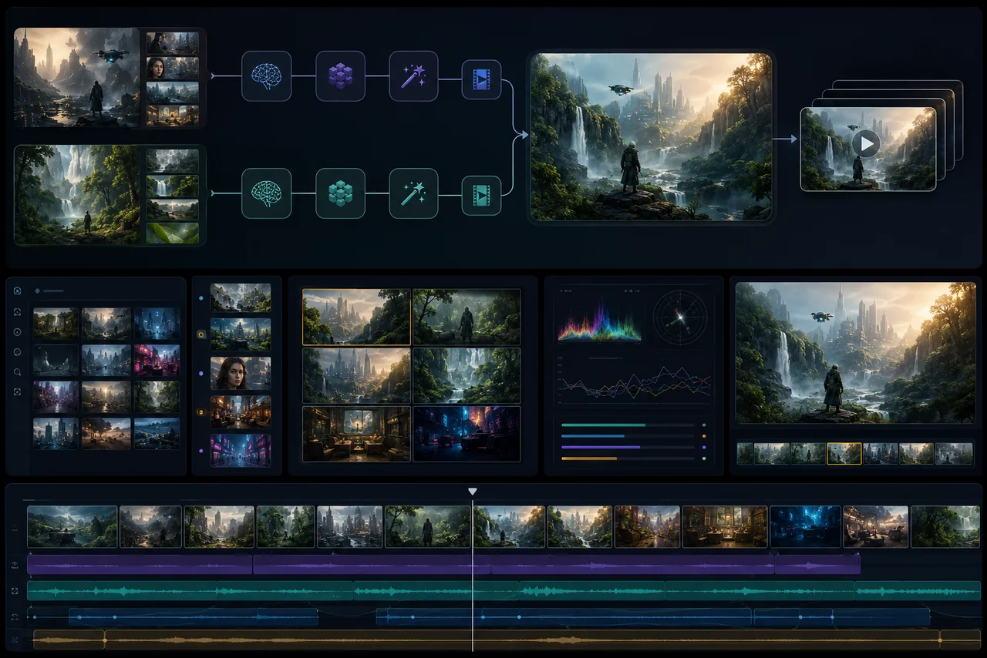The width and height of the screenshot is (987, 658).
Task: Adjust the blue level bar in the scopes panel
Action: (x=628, y=436)
